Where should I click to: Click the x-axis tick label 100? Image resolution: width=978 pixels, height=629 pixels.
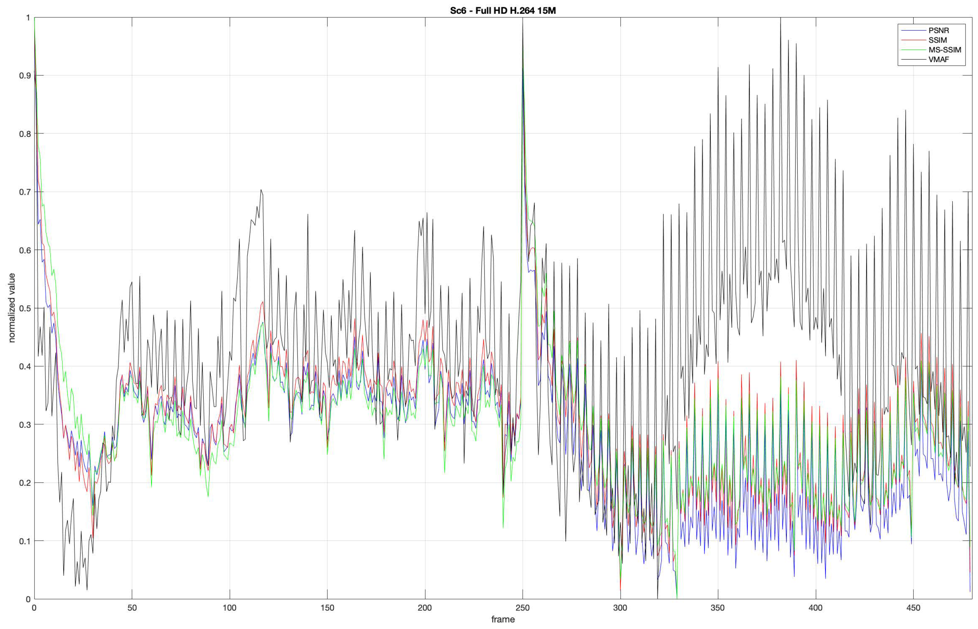[229, 608]
